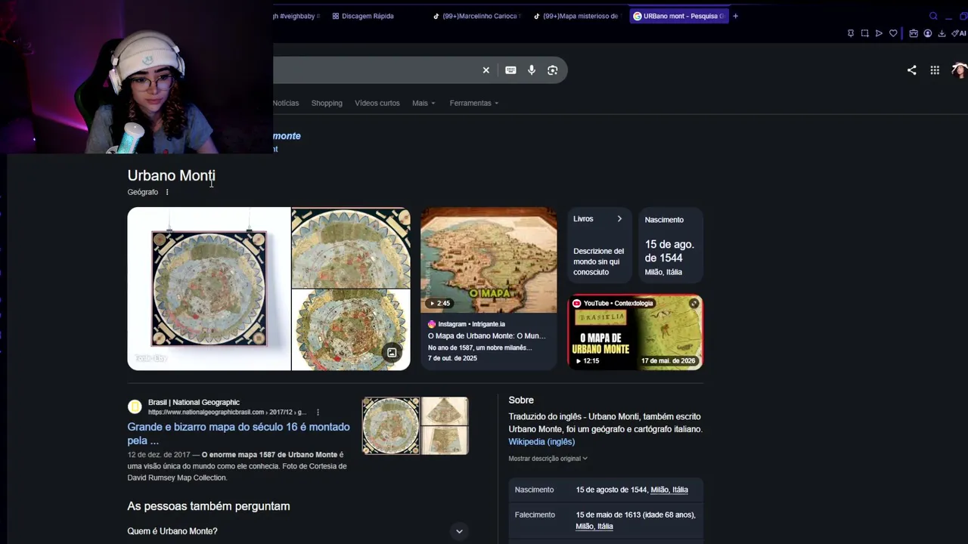
Task: Open the on-screen keyboard input tool
Action: click(510, 70)
